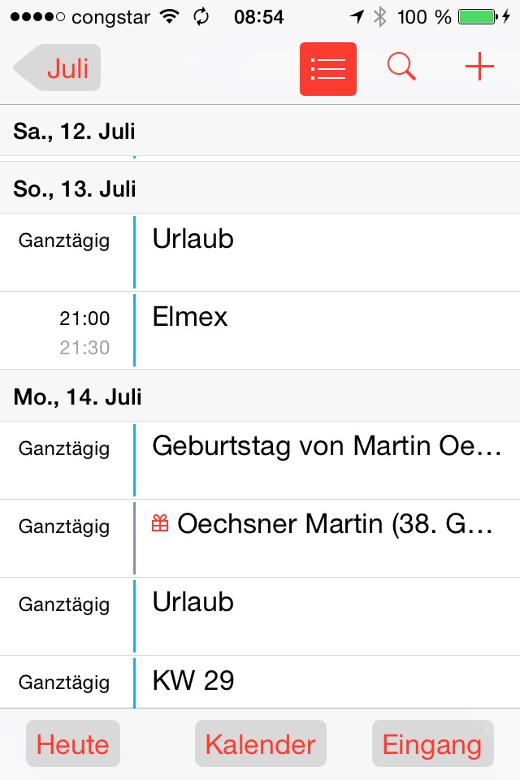Toggle the list view icon
520x780 pixels.
click(x=328, y=68)
